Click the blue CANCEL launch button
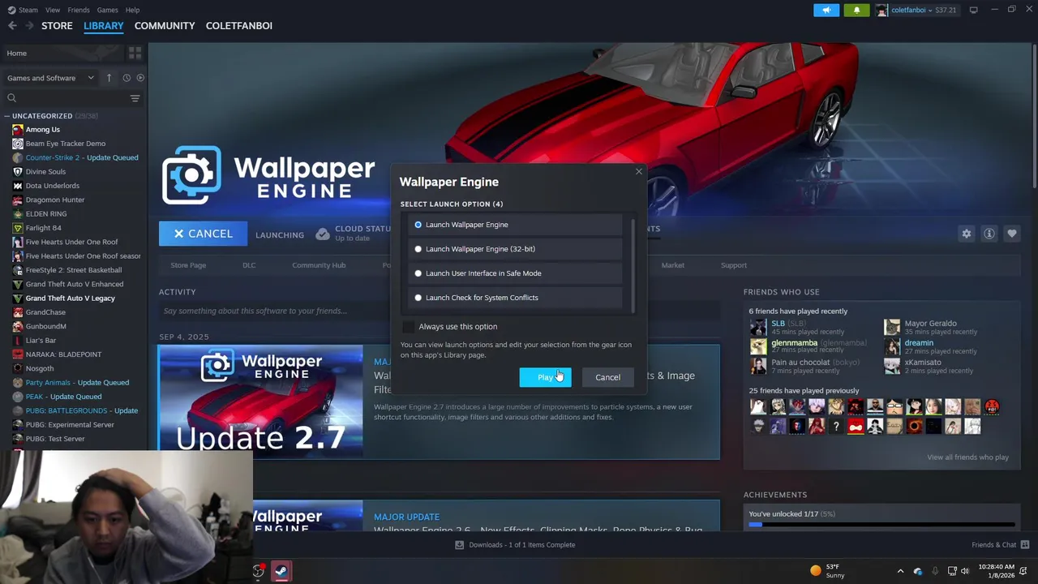Image resolution: width=1038 pixels, height=584 pixels. tap(203, 234)
